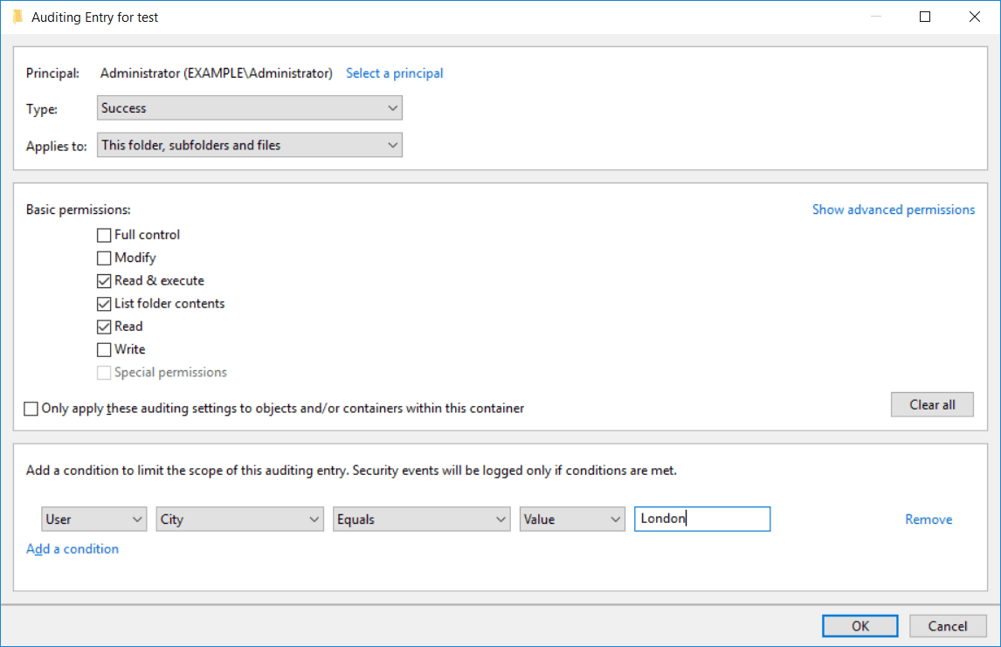Check the Modify permission
The width and height of the screenshot is (1001, 647).
pos(104,258)
